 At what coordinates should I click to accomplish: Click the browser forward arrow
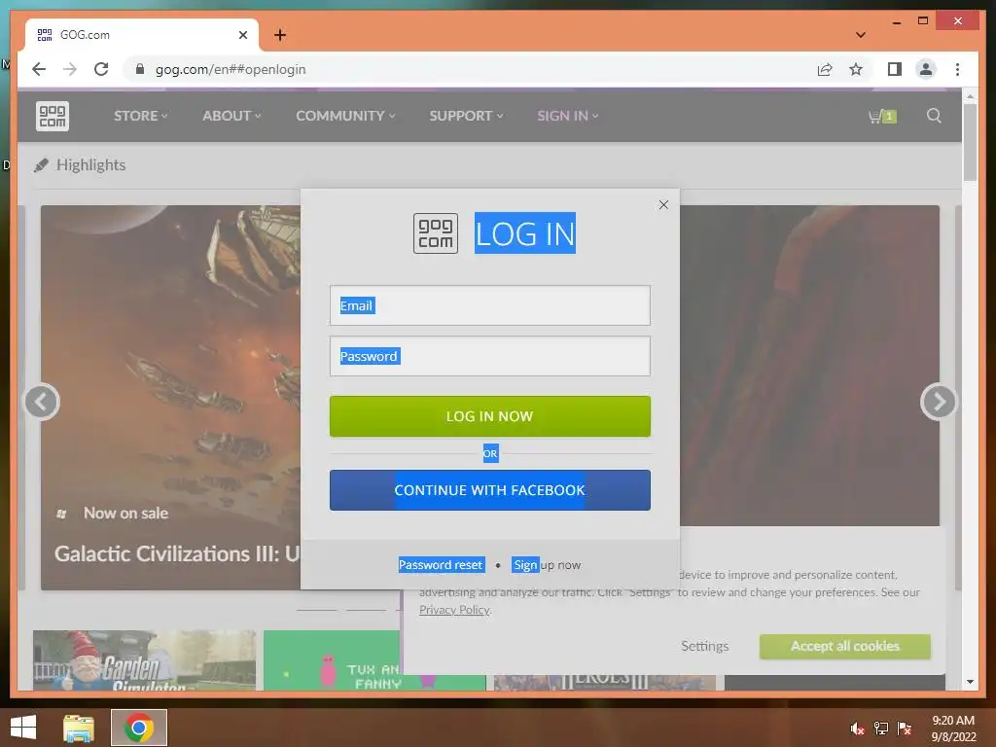70,69
